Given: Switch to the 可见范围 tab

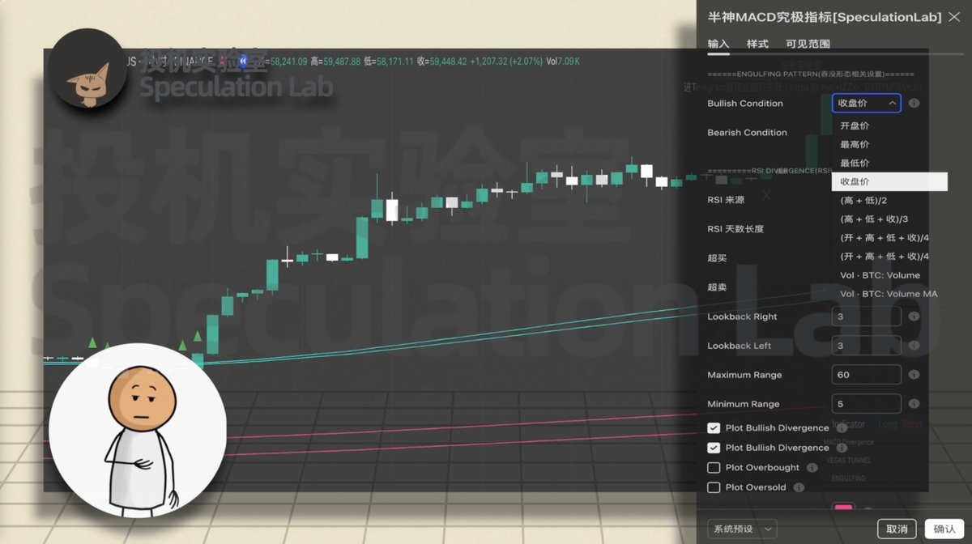Looking at the screenshot, I should click(808, 44).
